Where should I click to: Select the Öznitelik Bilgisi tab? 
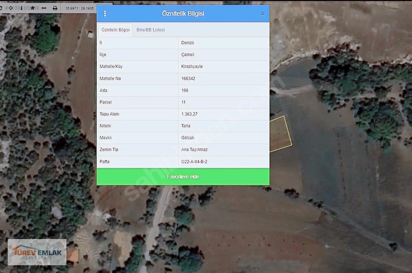coord(115,30)
